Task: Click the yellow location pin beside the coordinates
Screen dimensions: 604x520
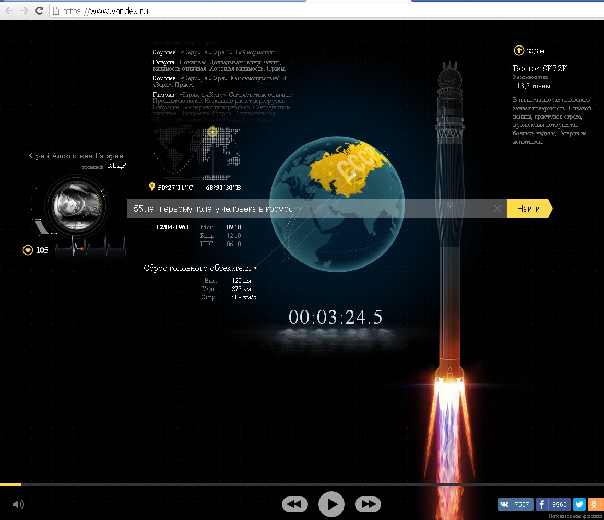Action: click(152, 187)
